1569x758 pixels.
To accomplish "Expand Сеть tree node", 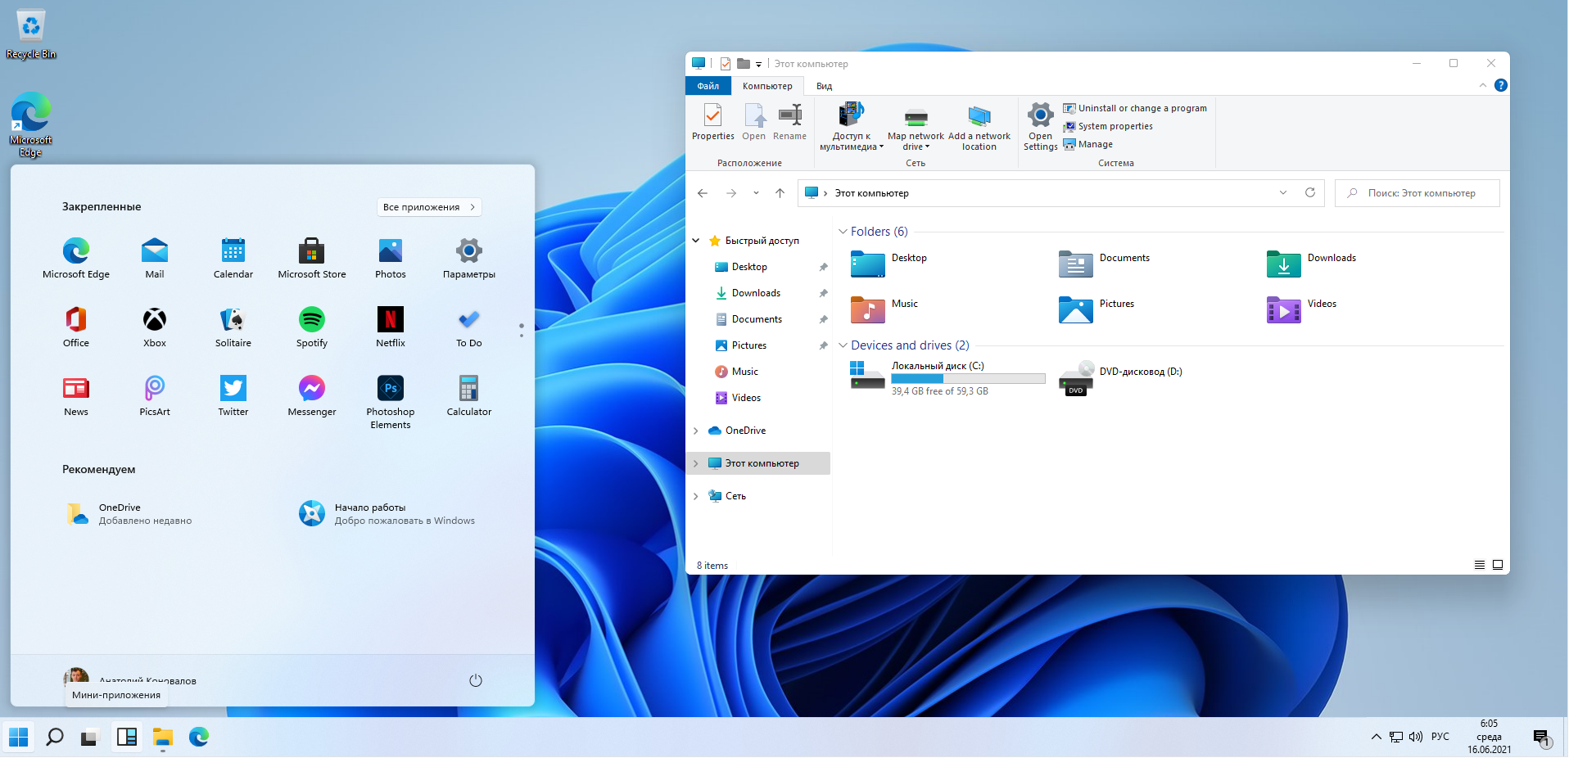I will click(696, 496).
